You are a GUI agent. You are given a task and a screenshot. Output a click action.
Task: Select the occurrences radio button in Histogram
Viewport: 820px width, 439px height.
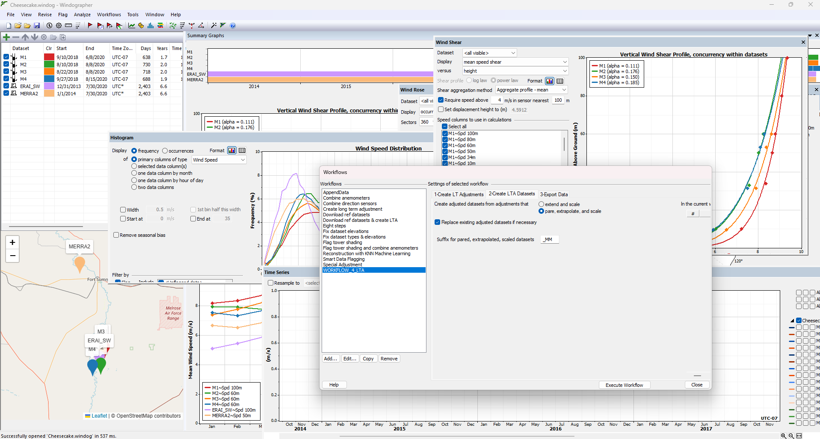point(164,150)
